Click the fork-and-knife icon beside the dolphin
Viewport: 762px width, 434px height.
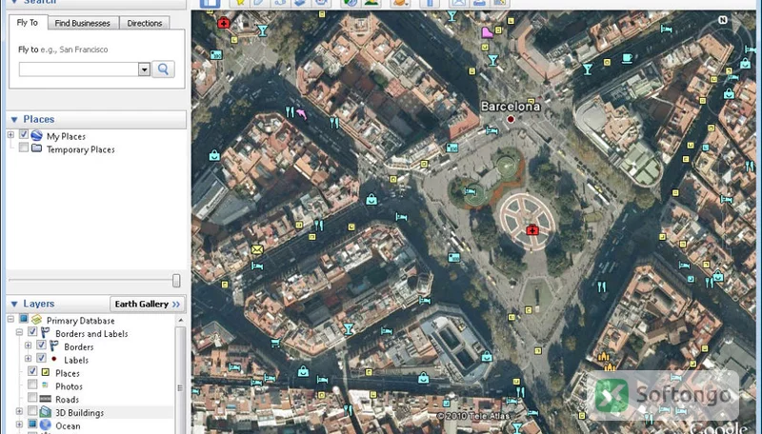290,112
